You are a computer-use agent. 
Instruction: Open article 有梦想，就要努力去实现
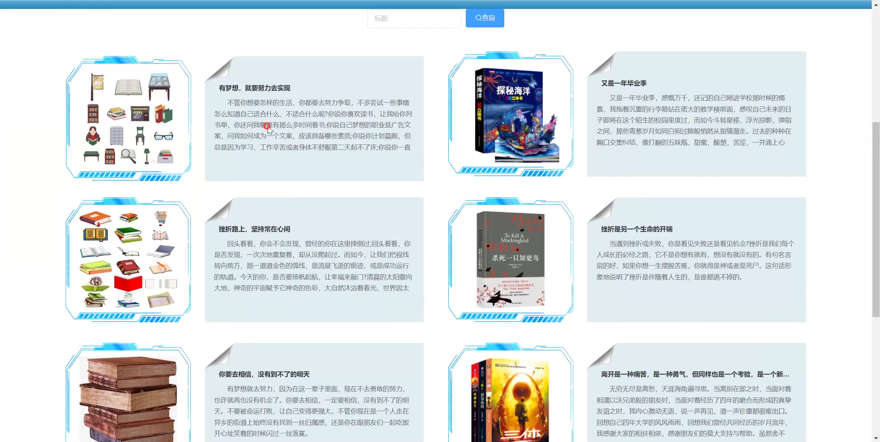254,88
